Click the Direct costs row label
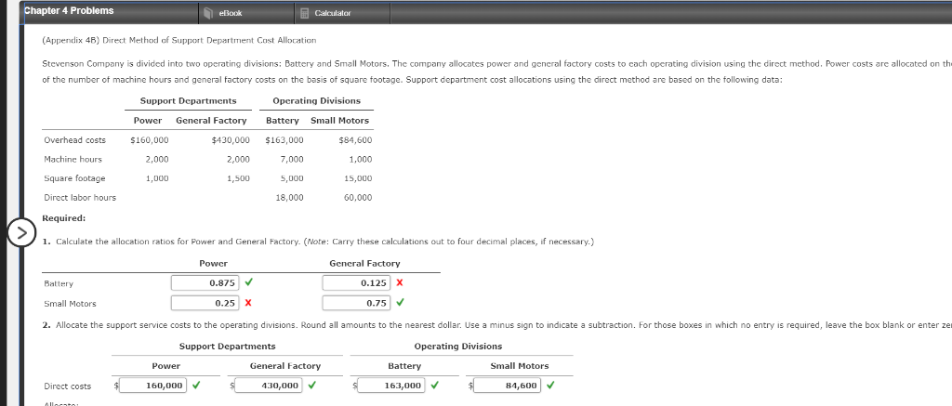 point(67,386)
